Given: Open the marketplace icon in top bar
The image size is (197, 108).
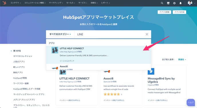Looking at the screenshot, I should coord(168,3).
